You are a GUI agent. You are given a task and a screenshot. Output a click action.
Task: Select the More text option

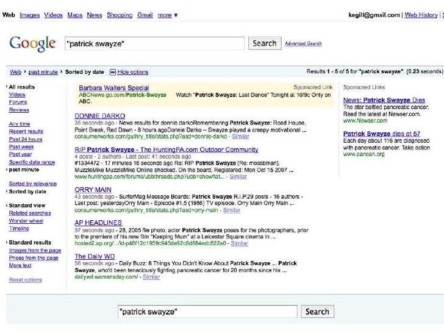(20, 266)
